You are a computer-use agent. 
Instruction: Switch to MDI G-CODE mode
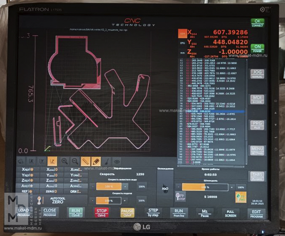(x=257, y=100)
